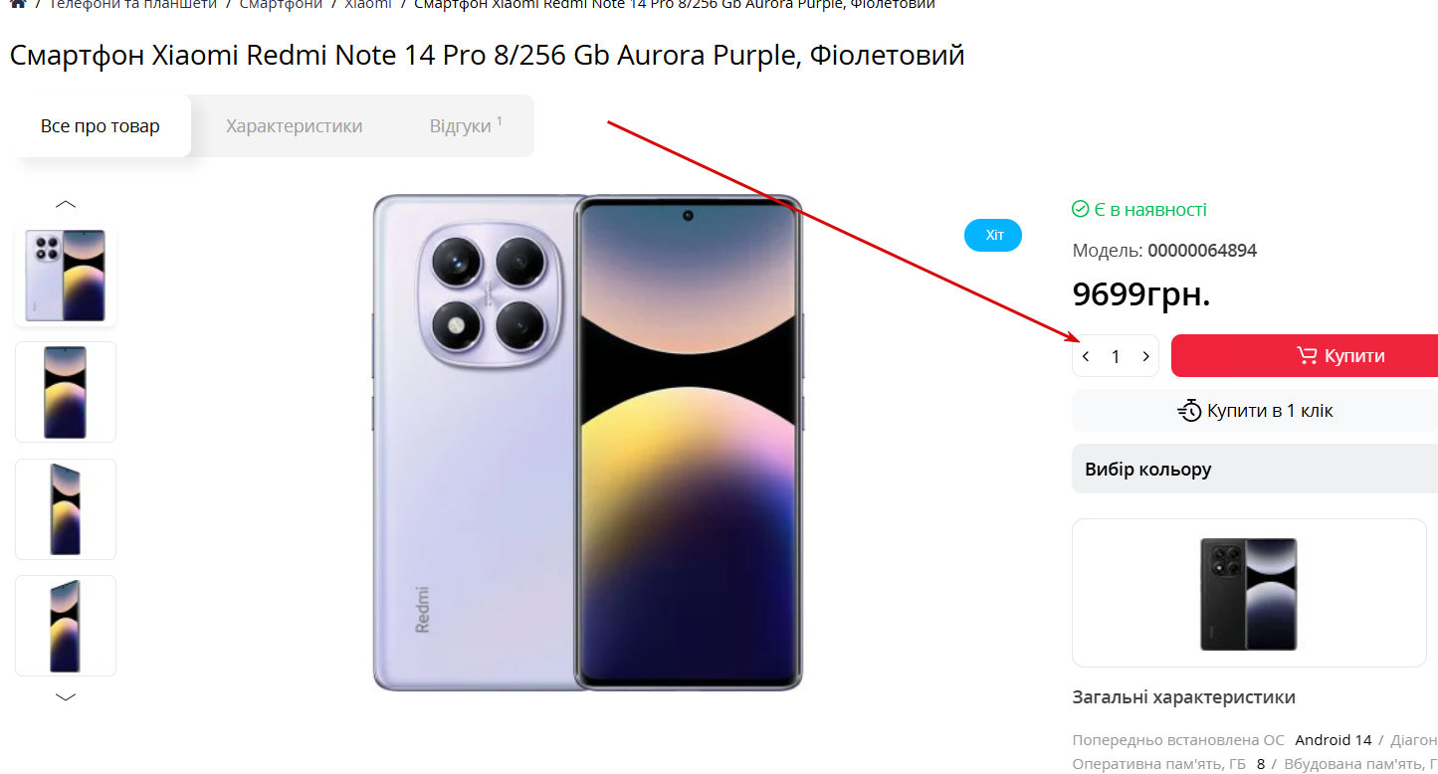Select third thumbnail with angled phone

(66, 509)
